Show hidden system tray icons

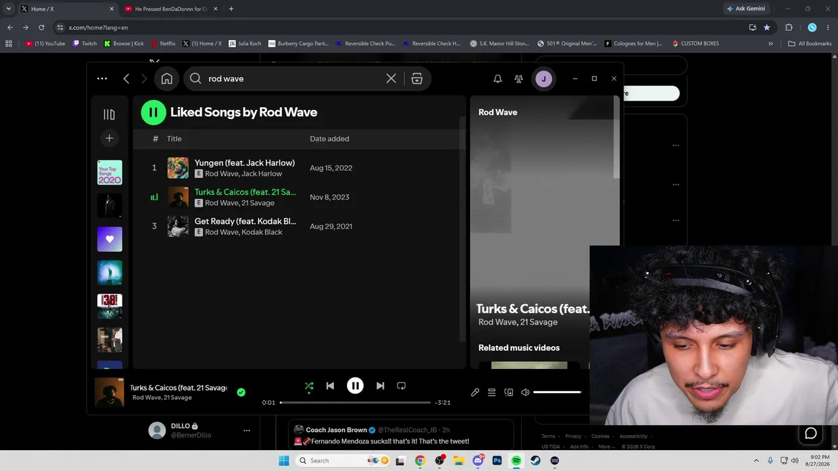click(756, 461)
